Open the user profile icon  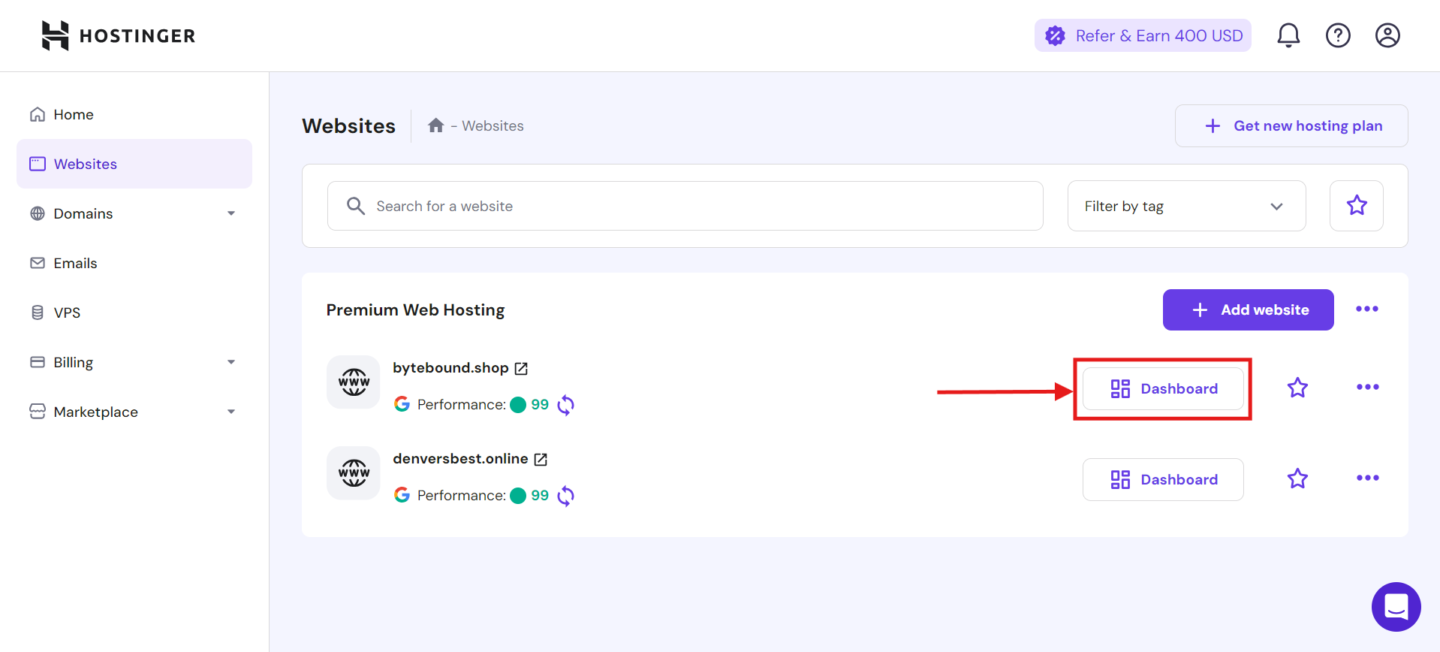(1387, 35)
